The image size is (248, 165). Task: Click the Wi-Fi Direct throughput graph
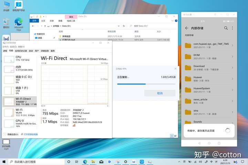click(74, 85)
